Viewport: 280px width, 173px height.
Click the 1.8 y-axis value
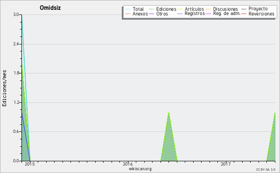[16, 73]
